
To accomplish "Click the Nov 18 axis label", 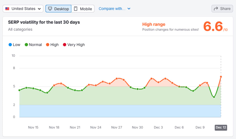I will (54, 127).
